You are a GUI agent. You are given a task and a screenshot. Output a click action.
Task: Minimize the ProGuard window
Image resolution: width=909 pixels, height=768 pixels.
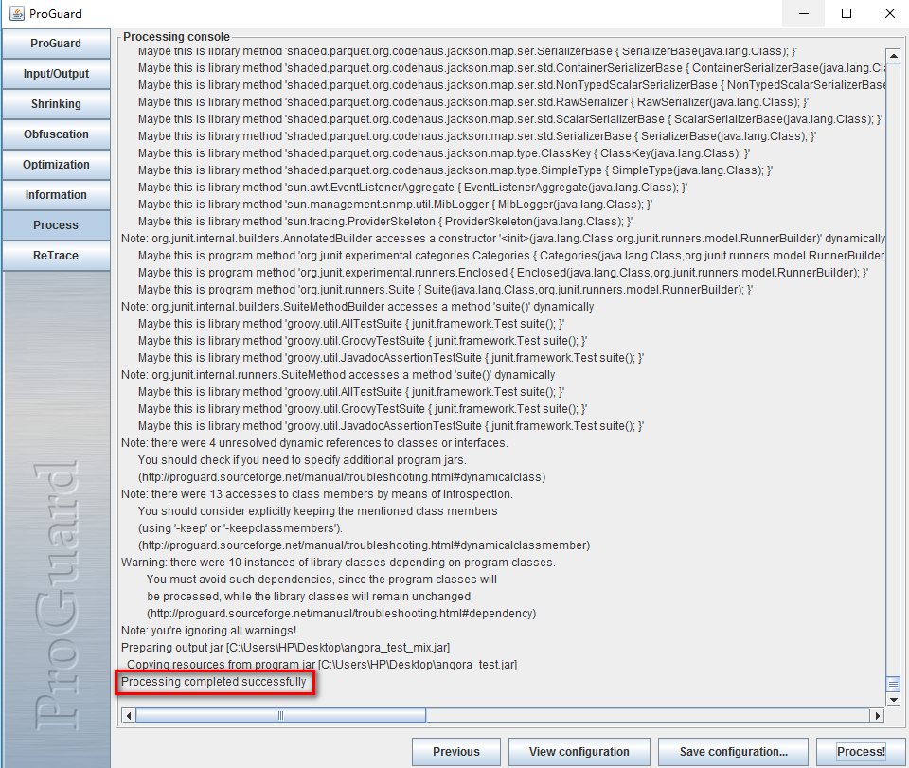[804, 13]
